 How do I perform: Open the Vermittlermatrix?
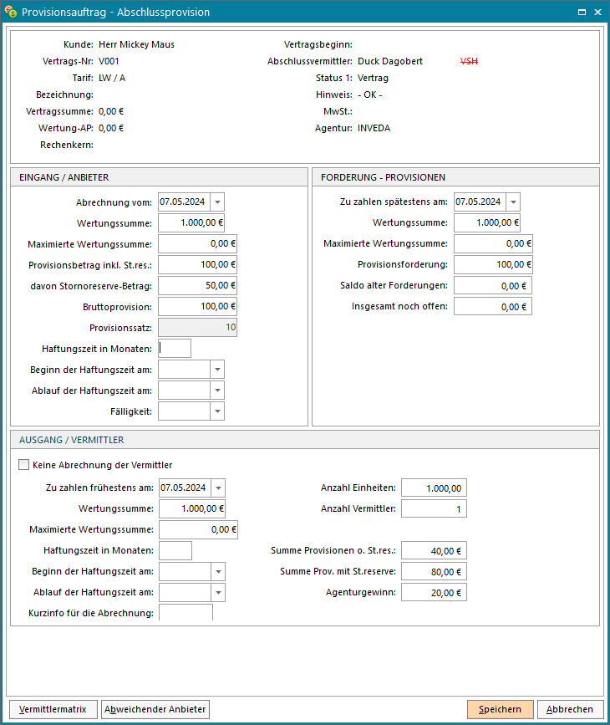coord(53,709)
